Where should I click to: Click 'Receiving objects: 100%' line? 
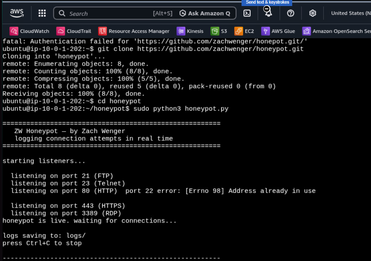click(x=74, y=94)
